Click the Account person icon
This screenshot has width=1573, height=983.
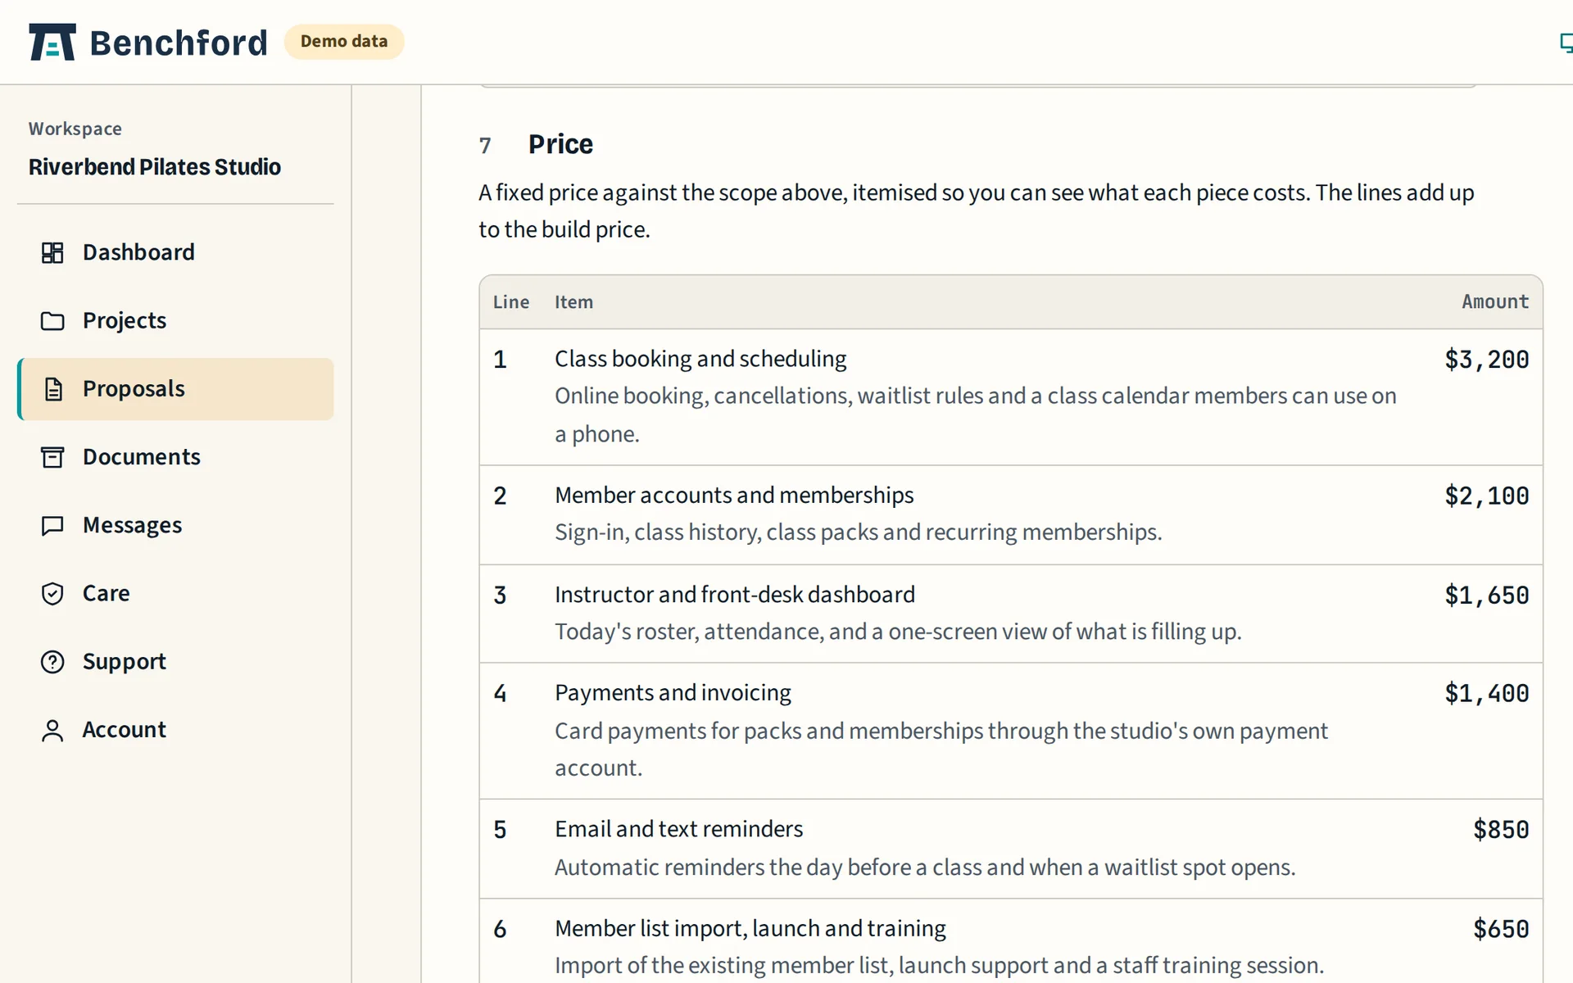[52, 730]
